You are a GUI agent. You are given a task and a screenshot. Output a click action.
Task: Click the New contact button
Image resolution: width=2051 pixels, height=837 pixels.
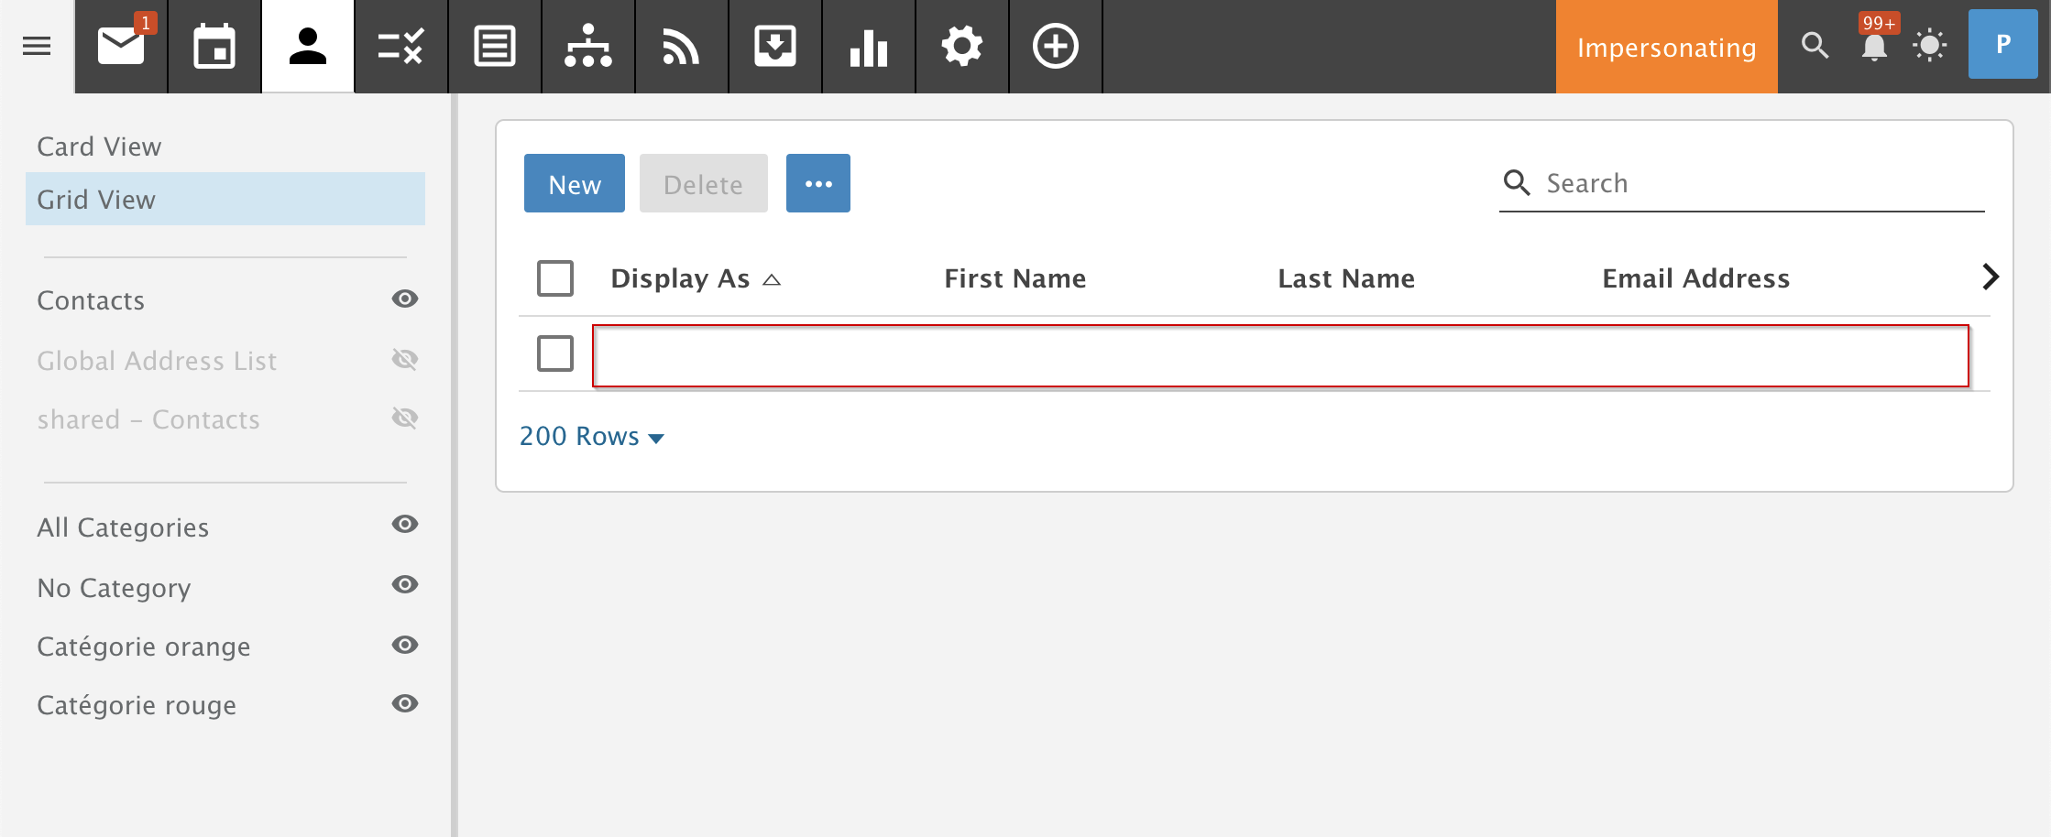[x=574, y=184]
